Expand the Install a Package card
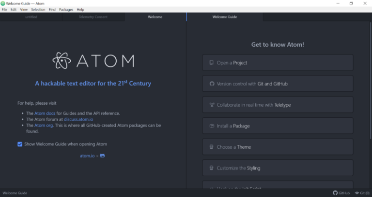This screenshot has height=197, width=372. pos(278,126)
